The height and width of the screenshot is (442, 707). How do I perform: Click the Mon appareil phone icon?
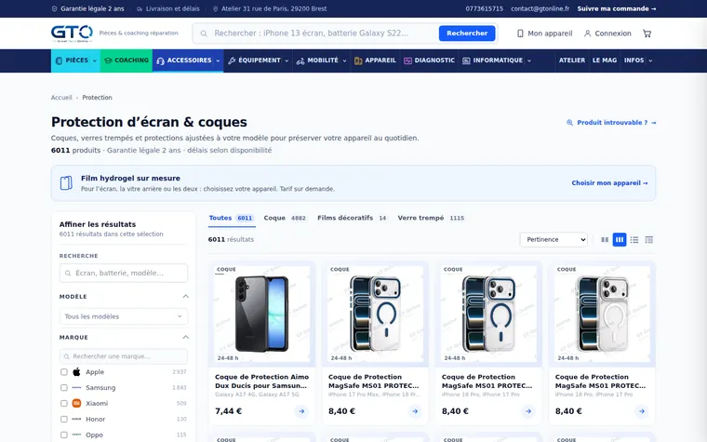click(x=520, y=33)
